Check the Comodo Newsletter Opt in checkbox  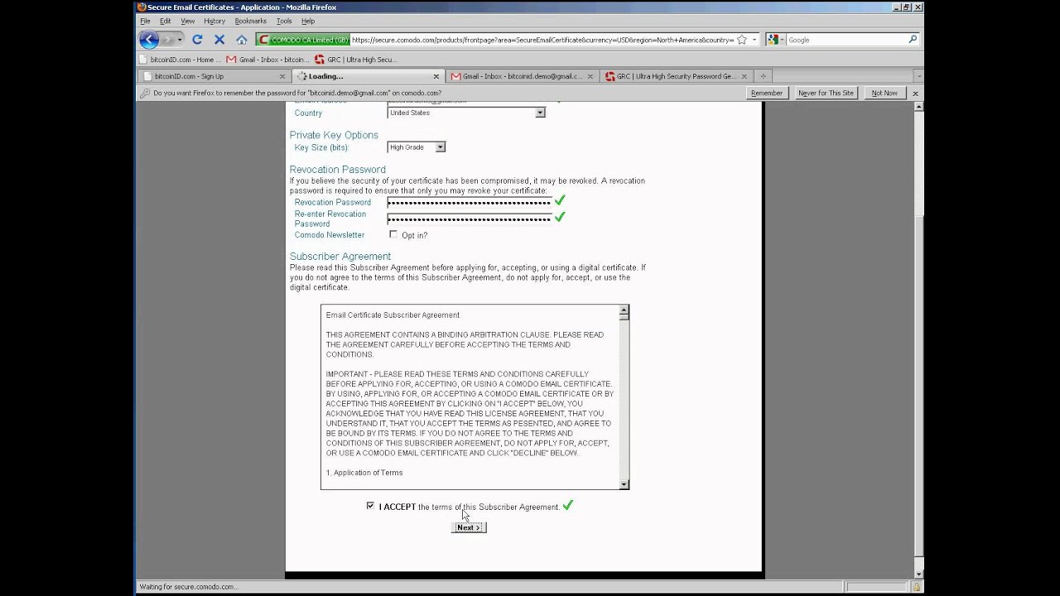coord(393,234)
